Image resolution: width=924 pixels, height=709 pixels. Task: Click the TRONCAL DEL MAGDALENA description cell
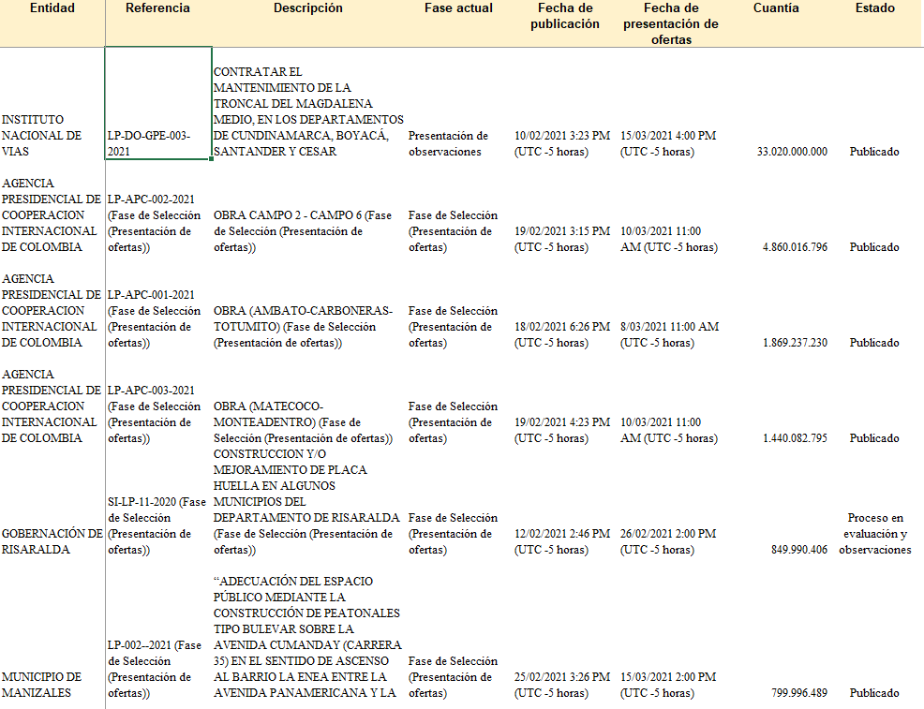click(x=308, y=111)
